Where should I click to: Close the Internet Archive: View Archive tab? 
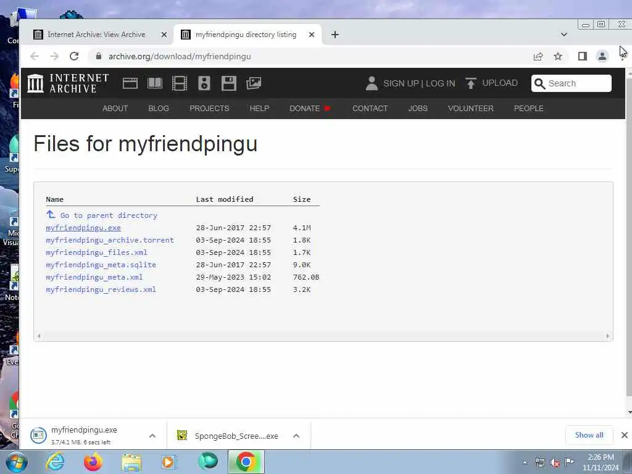[164, 35]
